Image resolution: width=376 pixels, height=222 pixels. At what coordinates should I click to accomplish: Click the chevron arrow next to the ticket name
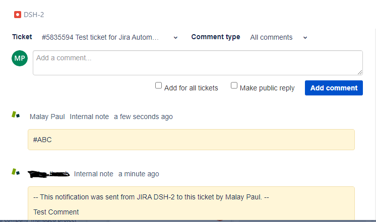pyautogui.click(x=175, y=38)
